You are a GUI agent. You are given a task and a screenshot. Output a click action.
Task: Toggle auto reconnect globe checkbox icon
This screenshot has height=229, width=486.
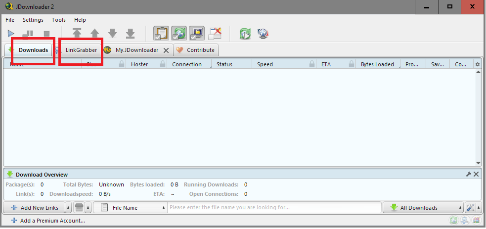[x=179, y=34]
